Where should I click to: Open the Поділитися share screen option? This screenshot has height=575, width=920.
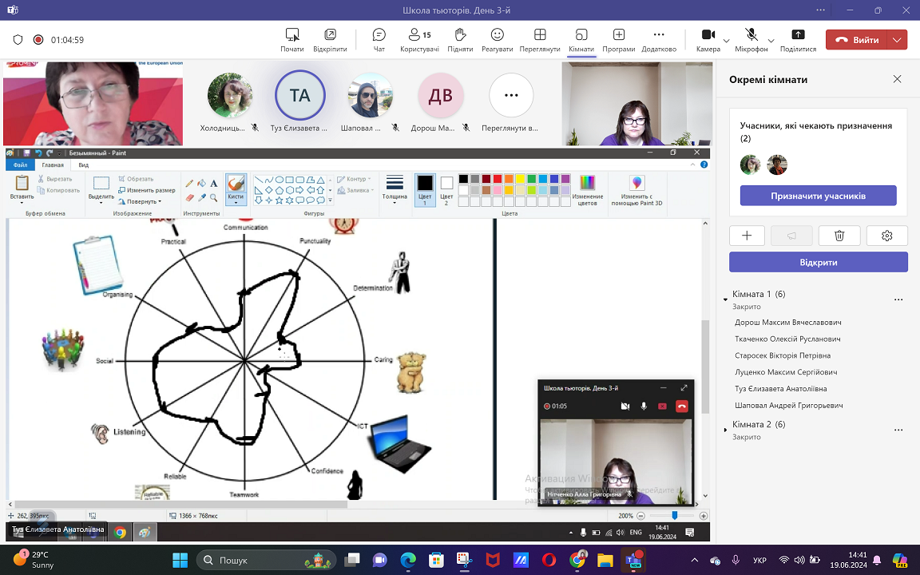coord(798,40)
